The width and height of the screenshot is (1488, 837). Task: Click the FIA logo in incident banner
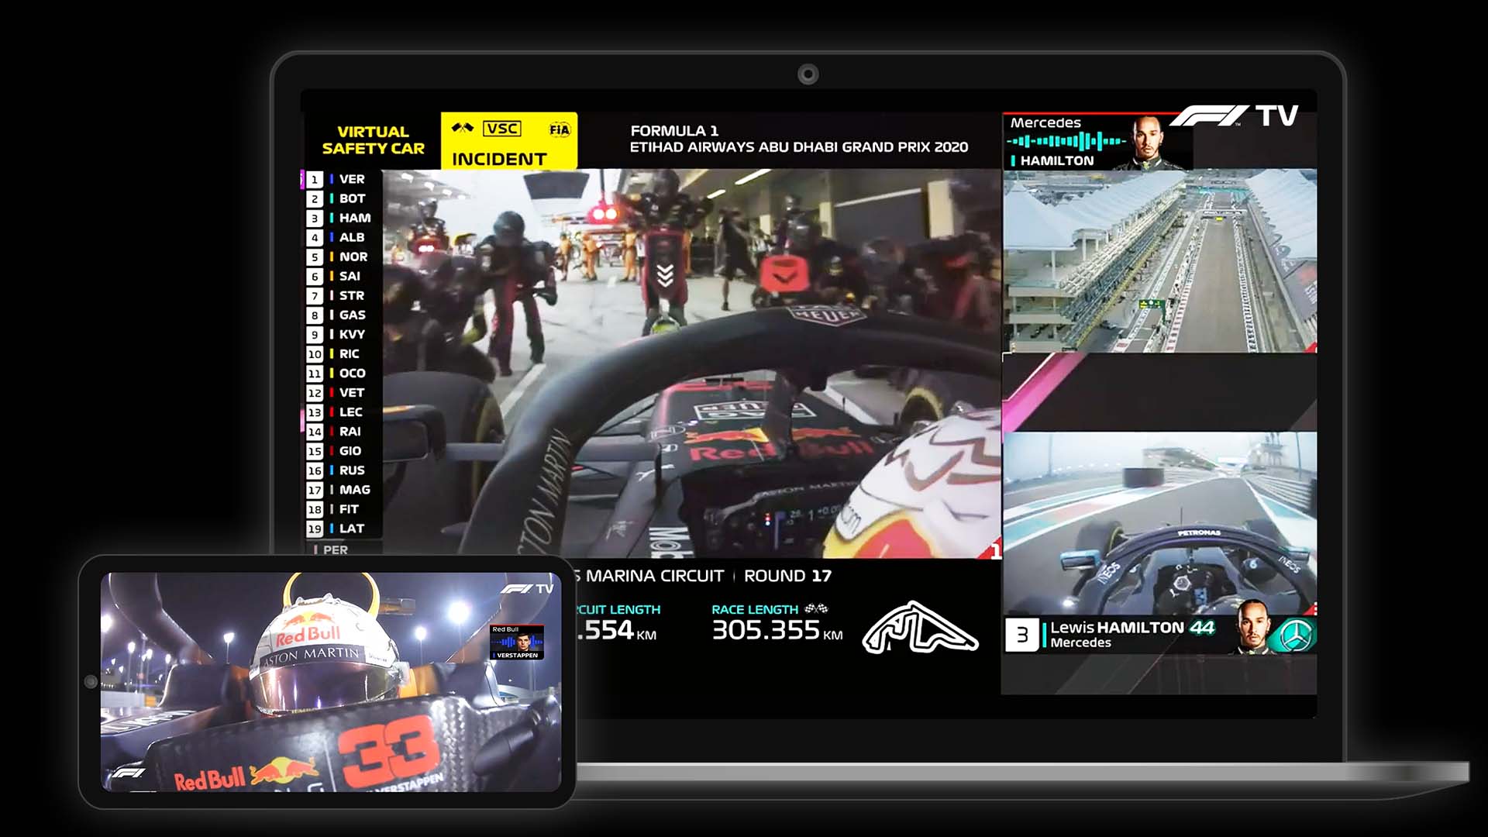(560, 129)
